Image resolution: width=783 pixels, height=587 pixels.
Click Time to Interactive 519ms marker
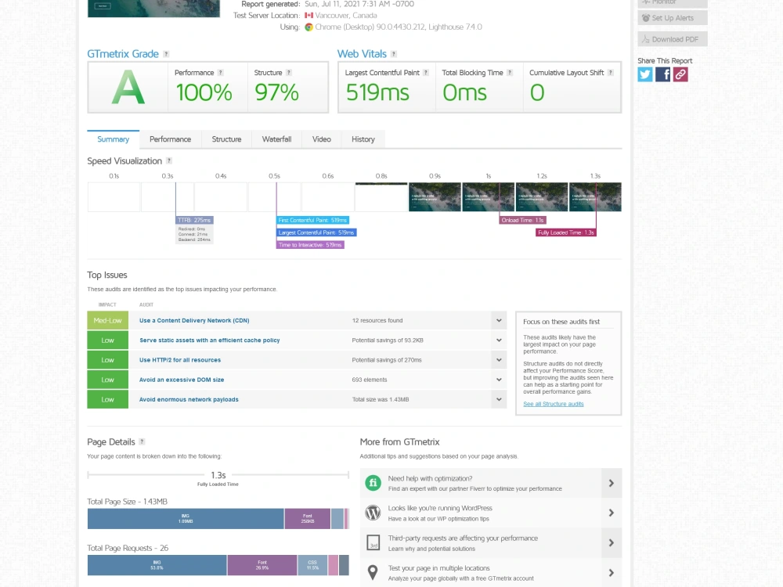click(310, 245)
